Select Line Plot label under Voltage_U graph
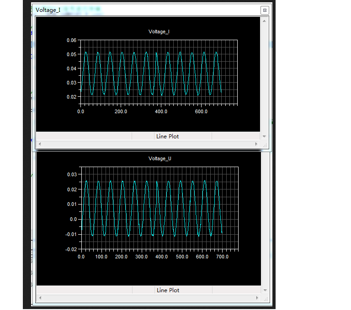Viewport: 351px width, 310px height. click(x=168, y=290)
